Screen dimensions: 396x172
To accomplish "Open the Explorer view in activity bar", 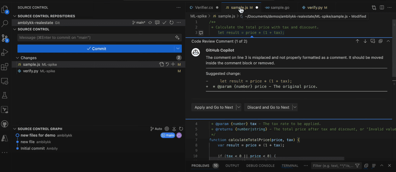I will pyautogui.click(x=5, y=9).
